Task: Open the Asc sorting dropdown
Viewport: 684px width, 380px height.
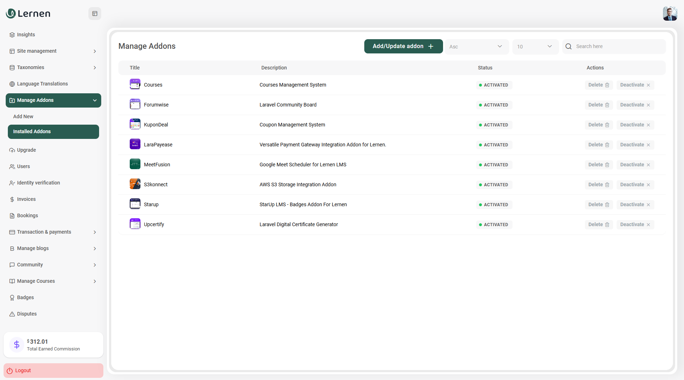Action: 477,46
